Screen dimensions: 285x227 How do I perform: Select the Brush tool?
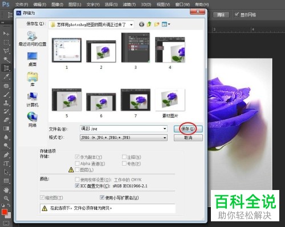[x=6, y=94]
